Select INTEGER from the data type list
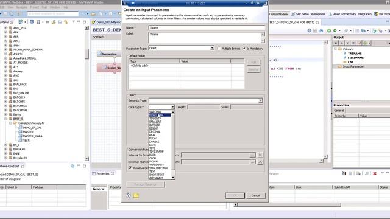 [155, 125]
